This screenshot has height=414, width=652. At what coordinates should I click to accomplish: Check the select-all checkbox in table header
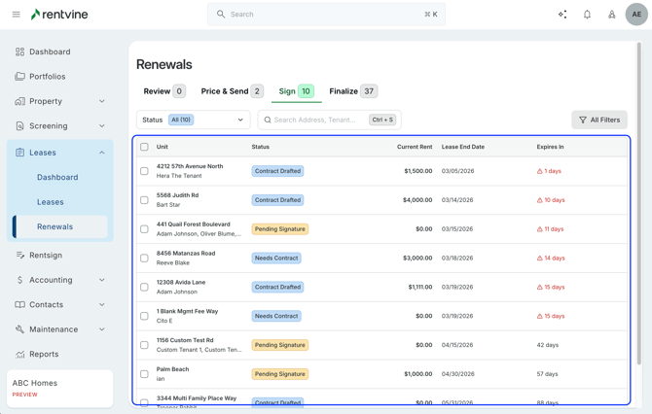(x=145, y=147)
